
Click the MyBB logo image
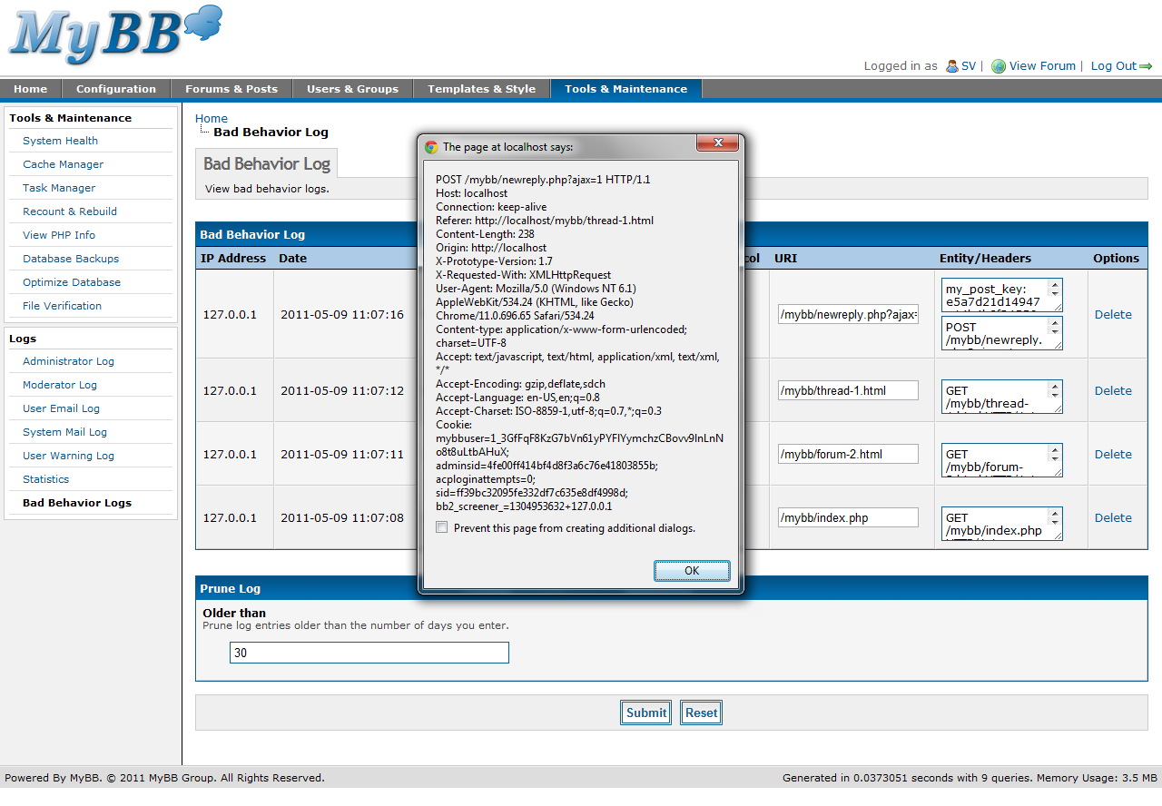(x=115, y=36)
